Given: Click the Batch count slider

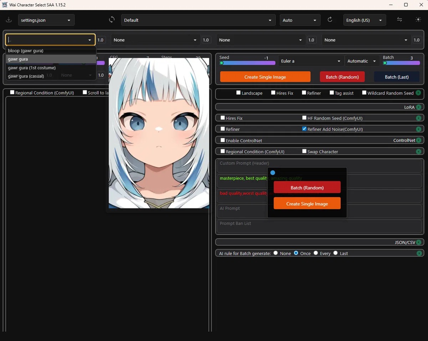Looking at the screenshot, I should [401, 63].
